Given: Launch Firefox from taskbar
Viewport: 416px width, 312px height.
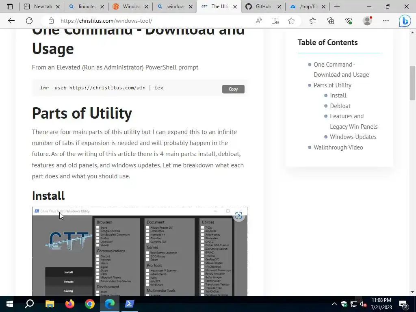Looking at the screenshot, I should pyautogui.click(x=70, y=304).
